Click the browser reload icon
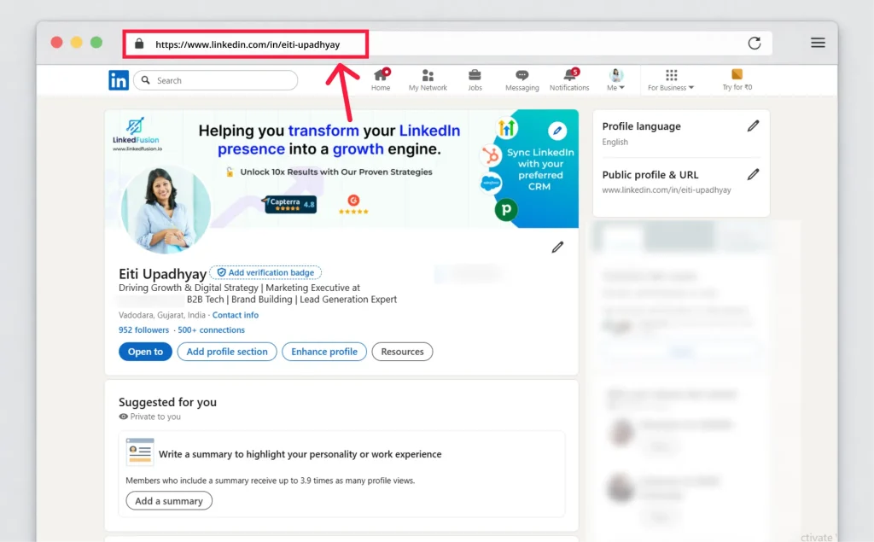This screenshot has height=542, width=874. tap(755, 44)
